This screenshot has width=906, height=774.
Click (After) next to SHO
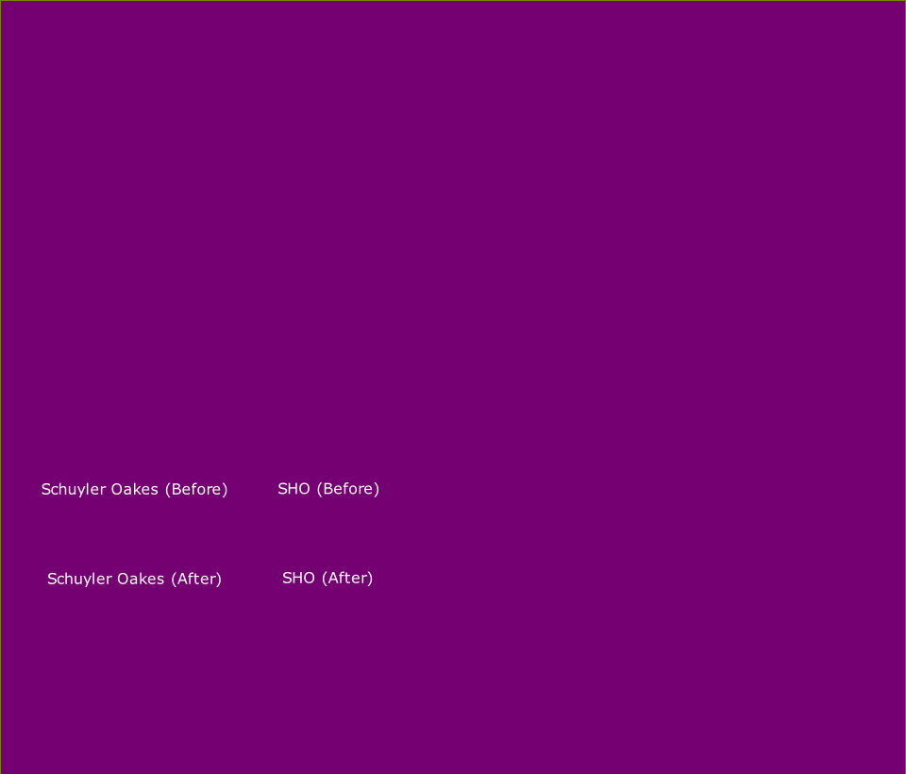click(x=347, y=578)
